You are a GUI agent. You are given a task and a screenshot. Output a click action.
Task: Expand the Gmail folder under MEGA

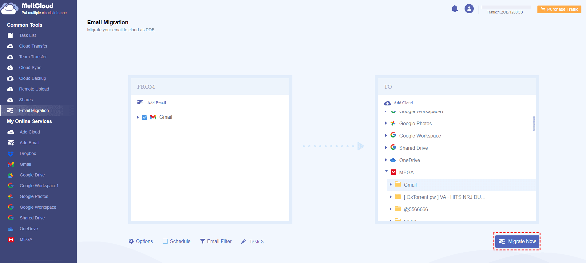tap(391, 184)
